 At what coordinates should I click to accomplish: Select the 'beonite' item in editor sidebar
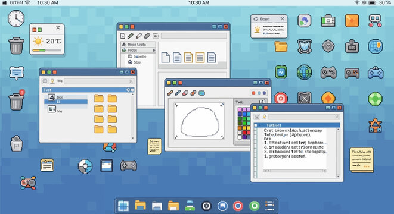click(137, 56)
